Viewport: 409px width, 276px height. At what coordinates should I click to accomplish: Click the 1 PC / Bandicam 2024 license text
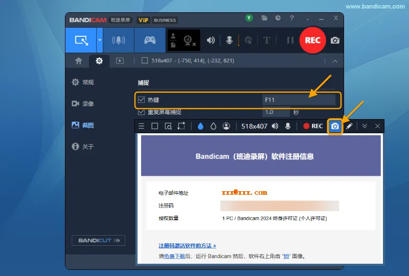[x=275, y=218]
